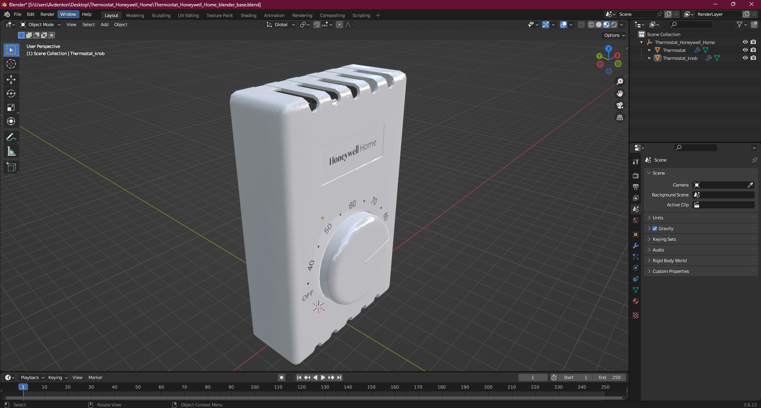761x408 pixels.
Task: Choose the Move tool
Action: (x=11, y=80)
